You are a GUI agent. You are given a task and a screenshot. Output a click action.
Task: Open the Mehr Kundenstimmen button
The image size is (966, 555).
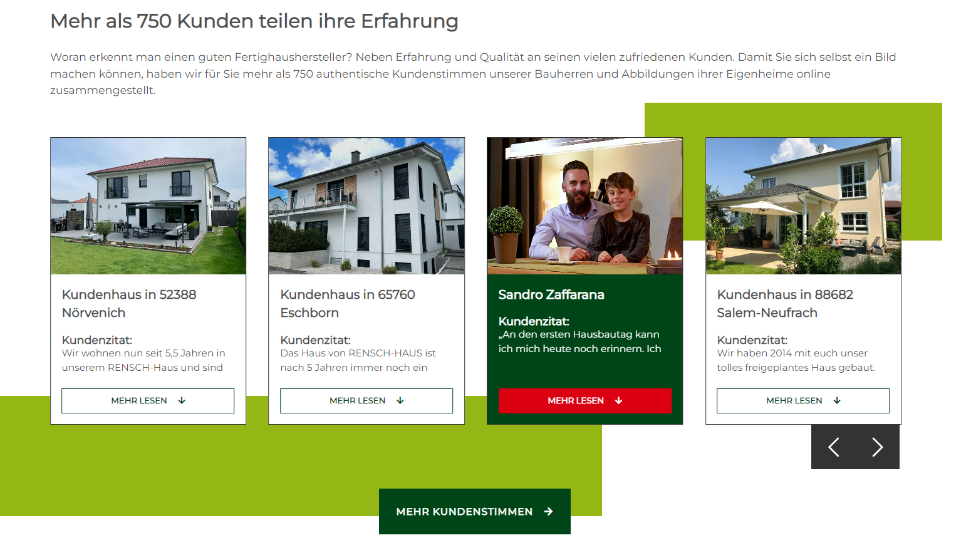point(475,512)
